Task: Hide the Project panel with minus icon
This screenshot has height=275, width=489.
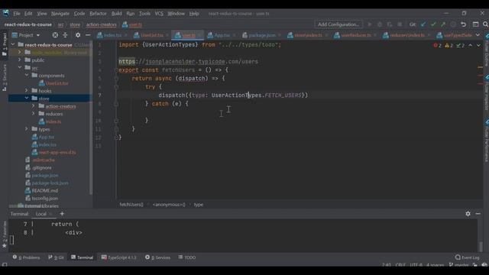Action: click(x=88, y=35)
